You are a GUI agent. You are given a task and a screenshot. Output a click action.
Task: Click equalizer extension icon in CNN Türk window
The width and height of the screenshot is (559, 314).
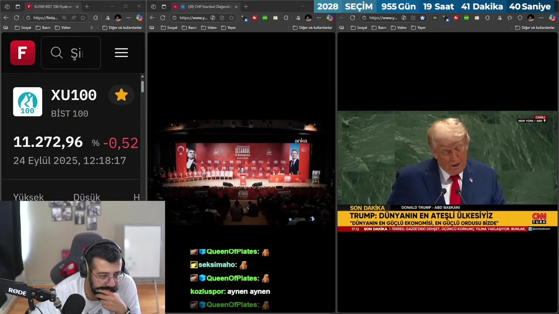tap(435, 17)
